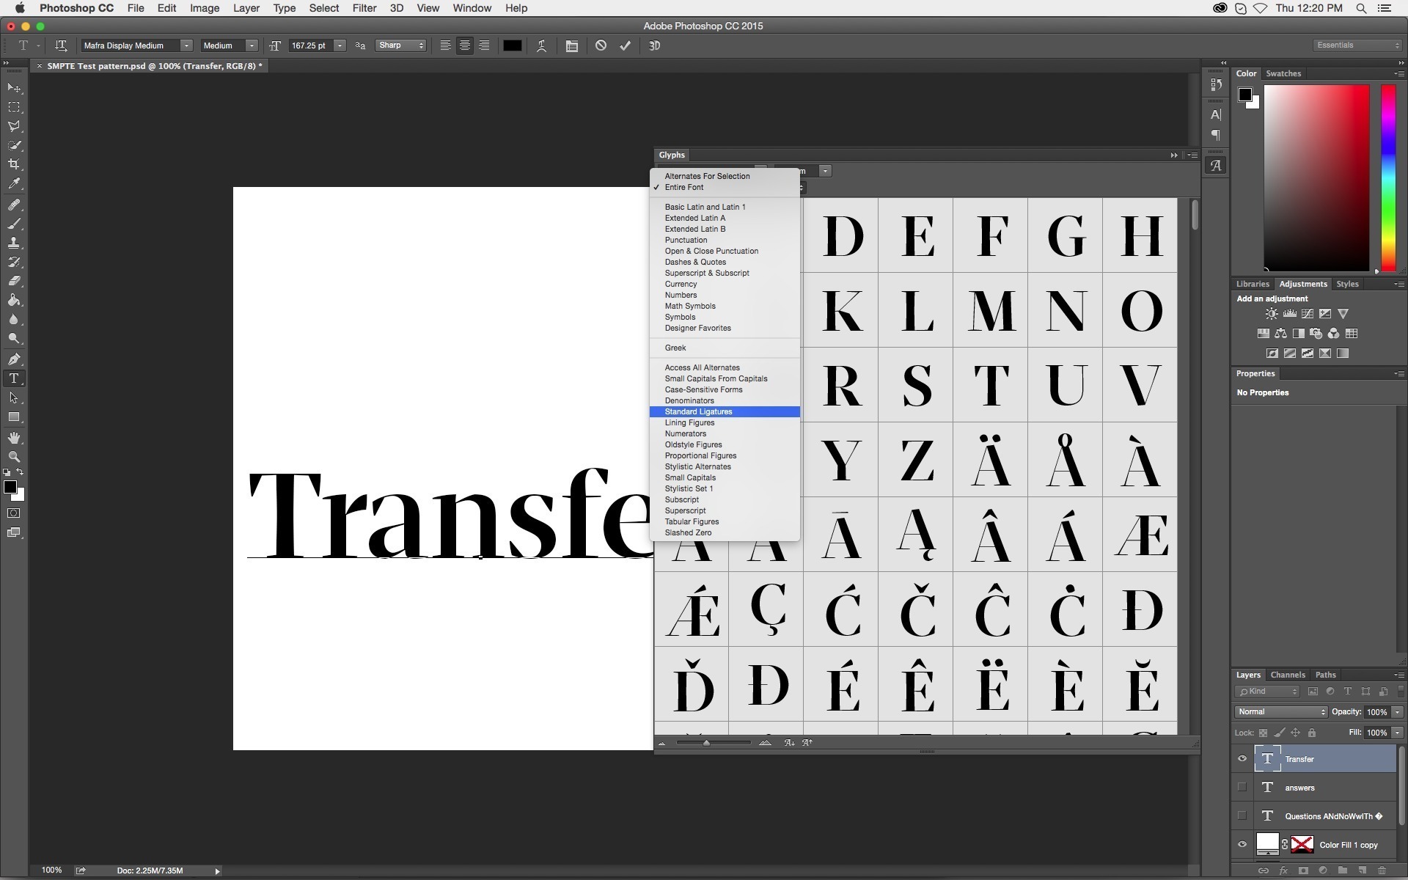Select Standard Ligatures from Glyphs menu
Viewport: 1408px width, 880px height.
tap(698, 411)
